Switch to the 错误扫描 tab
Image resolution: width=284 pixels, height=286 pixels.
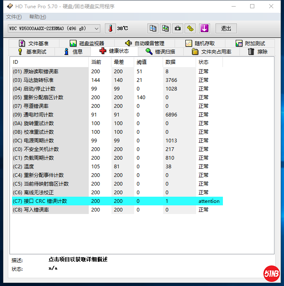[x=160, y=51]
